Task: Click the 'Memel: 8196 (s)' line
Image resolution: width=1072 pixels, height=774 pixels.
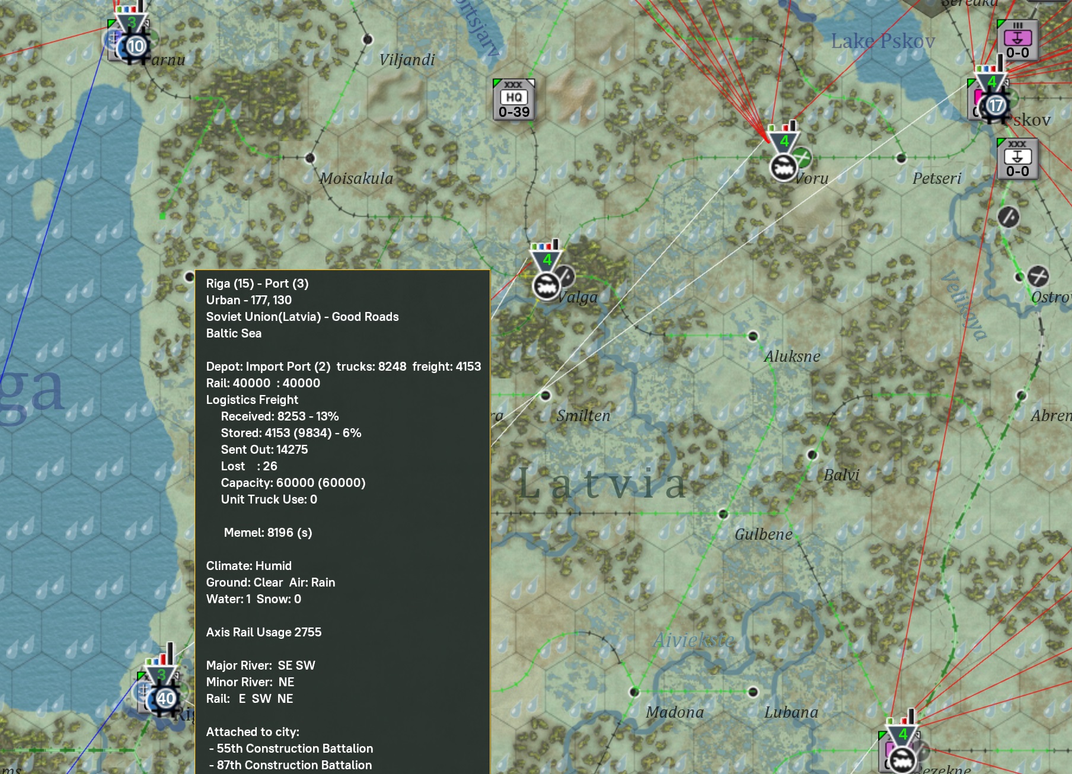Action: pos(268,533)
